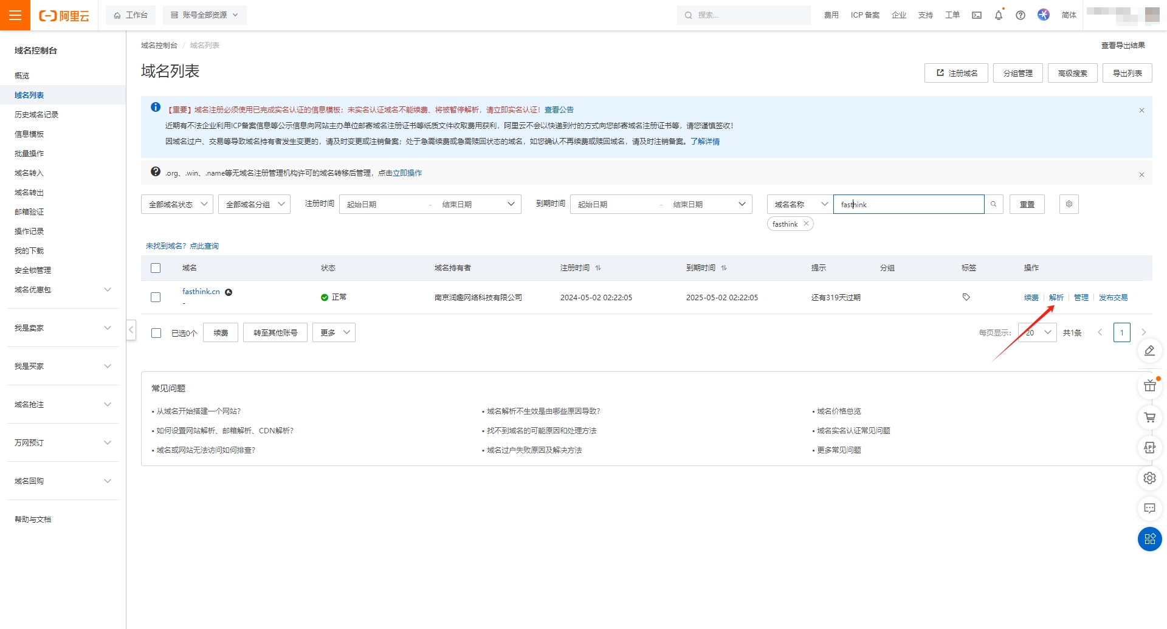This screenshot has width=1167, height=629.
Task: Click the expiration start date field
Action: (614, 204)
